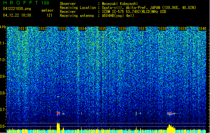Screen dimensions: 210x133
Task: Click the 1040 time marker
Action: click(x=202, y=29)
